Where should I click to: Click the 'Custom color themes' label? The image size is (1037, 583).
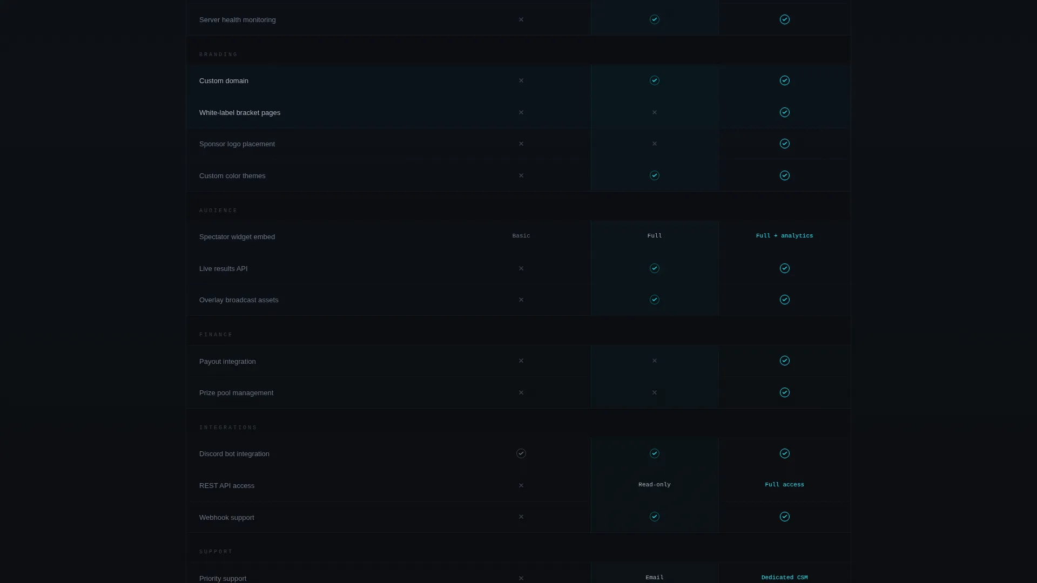(x=232, y=176)
